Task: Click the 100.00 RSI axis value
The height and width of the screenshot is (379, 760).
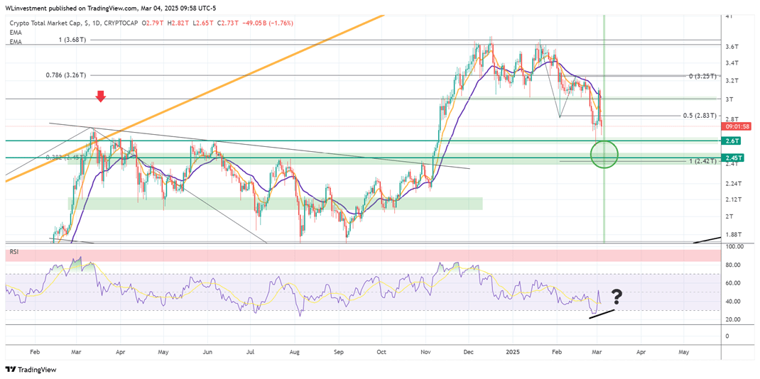Action: (734, 247)
